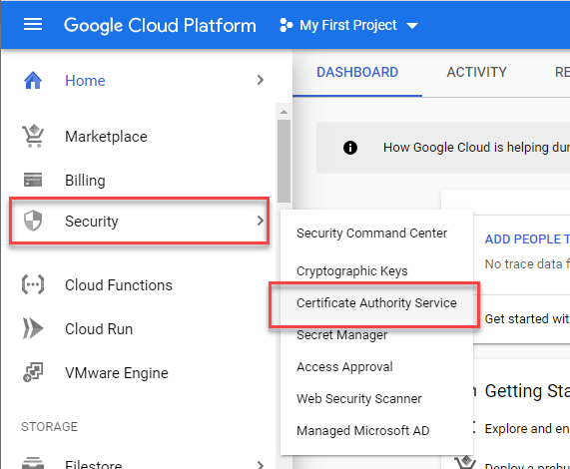The width and height of the screenshot is (570, 469).
Task: Choose Cryptographic Keys from submenu
Action: pyautogui.click(x=352, y=271)
